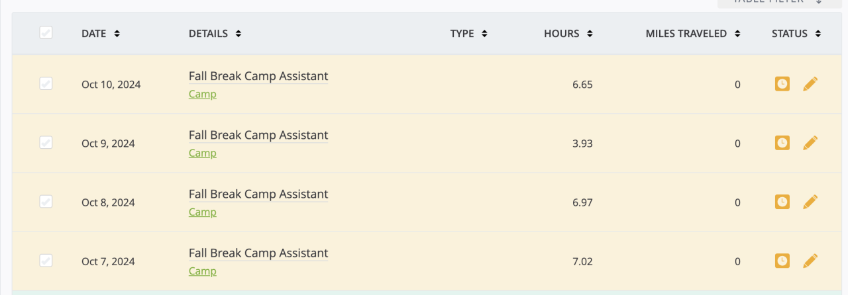Click the pencil edit icon for Oct 10, 2024

point(810,84)
